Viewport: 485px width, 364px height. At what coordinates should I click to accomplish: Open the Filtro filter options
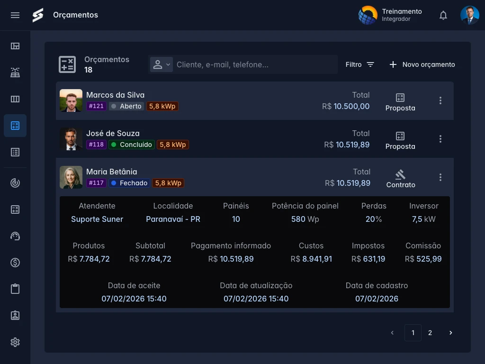click(x=360, y=64)
